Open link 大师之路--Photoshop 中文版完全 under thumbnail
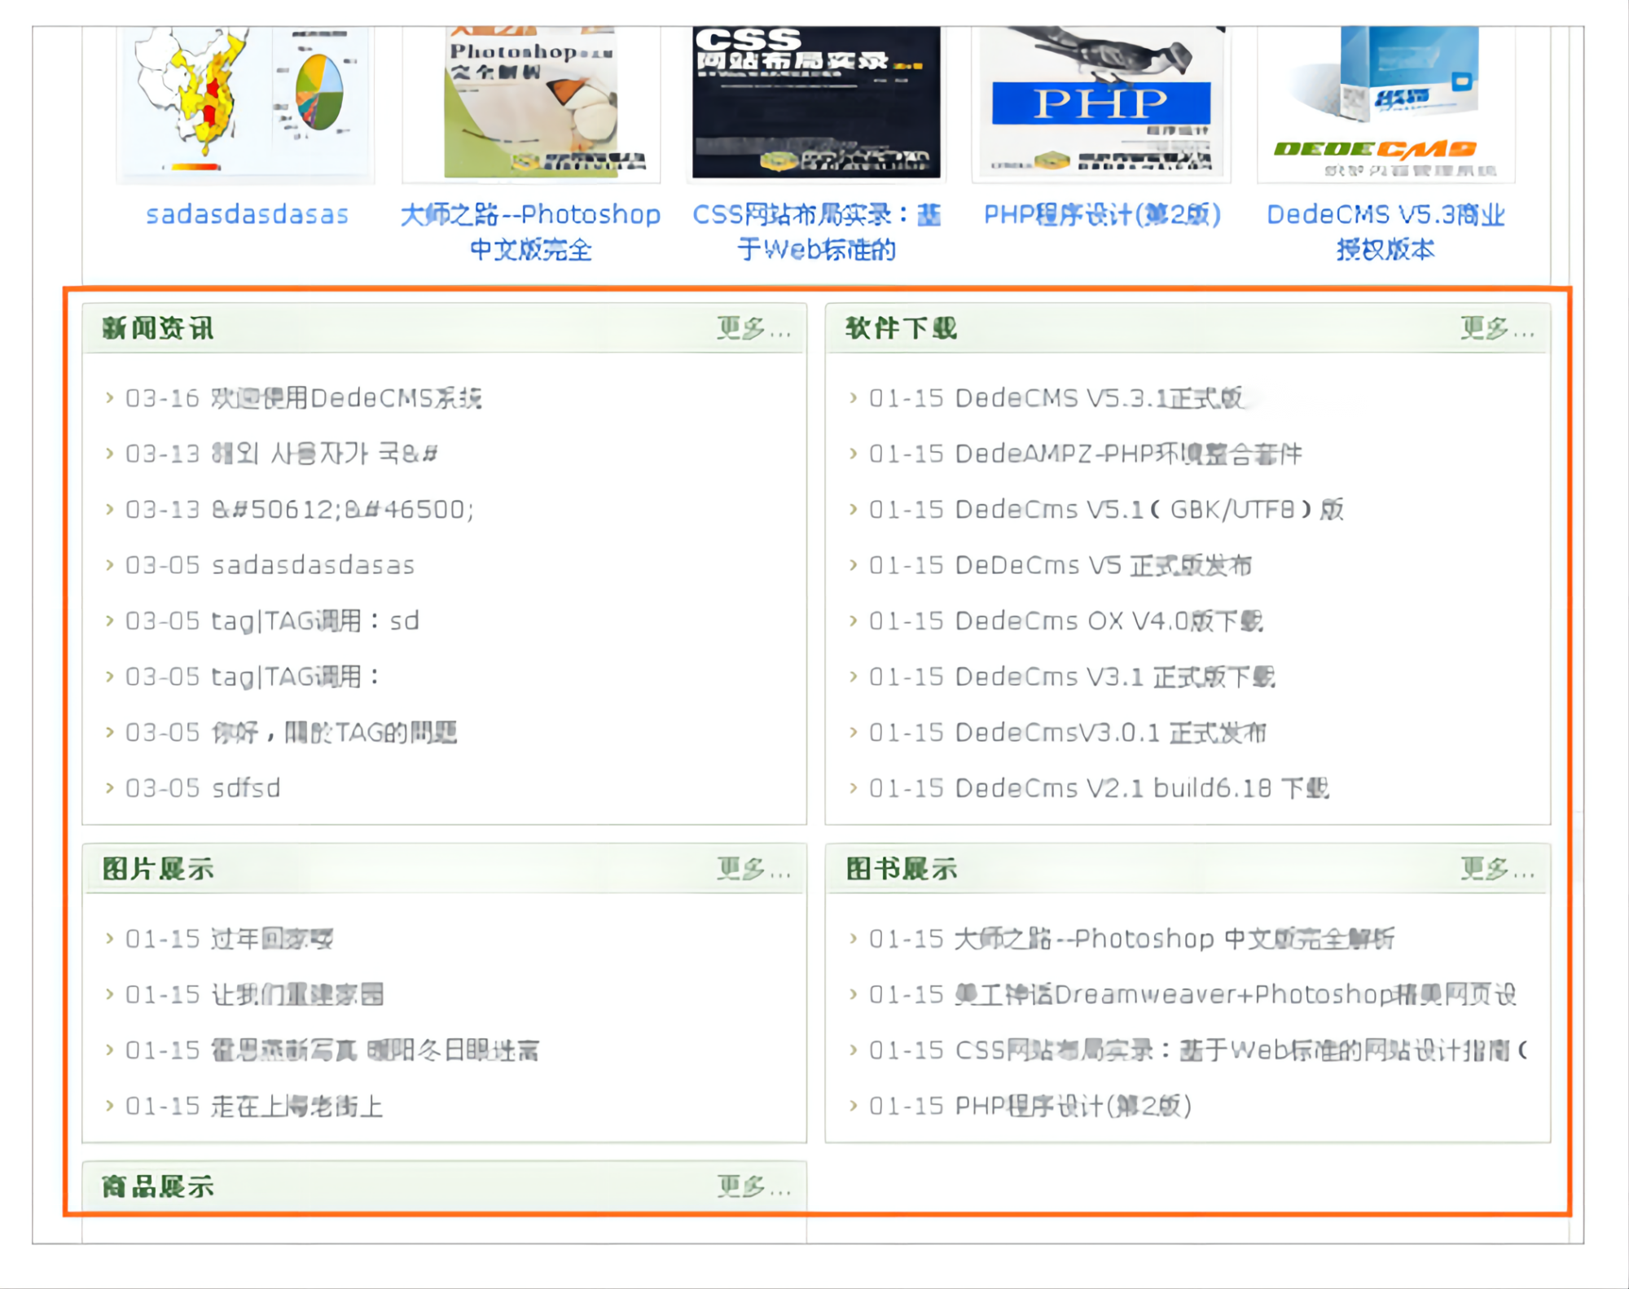The image size is (1629, 1289). coord(530,232)
